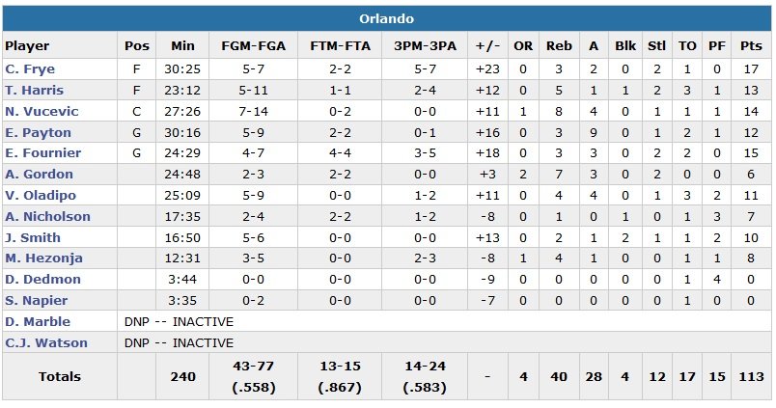
Task: Select A. Nicholson player link
Action: point(47,217)
